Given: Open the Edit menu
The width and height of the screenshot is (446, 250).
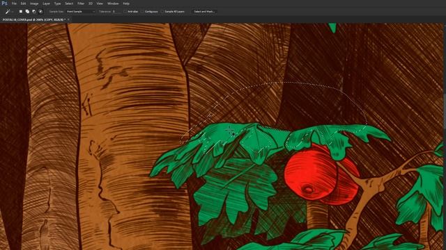Looking at the screenshot, I should point(23,3).
